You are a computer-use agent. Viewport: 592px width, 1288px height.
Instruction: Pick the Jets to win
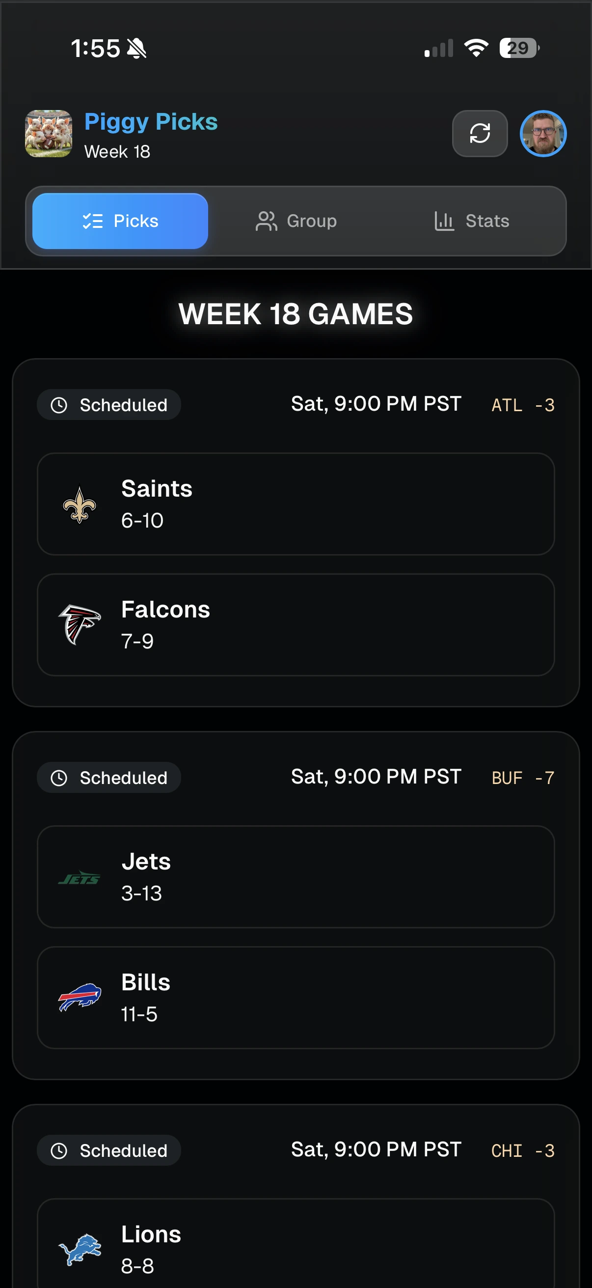pos(296,877)
